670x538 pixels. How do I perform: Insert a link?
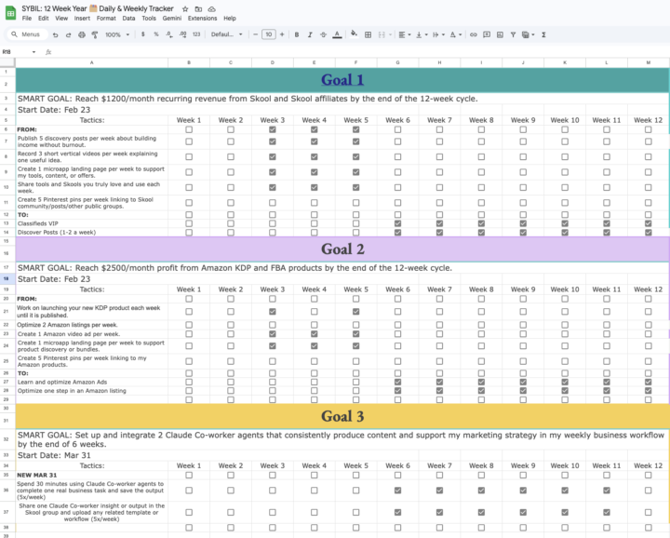pos(473,34)
